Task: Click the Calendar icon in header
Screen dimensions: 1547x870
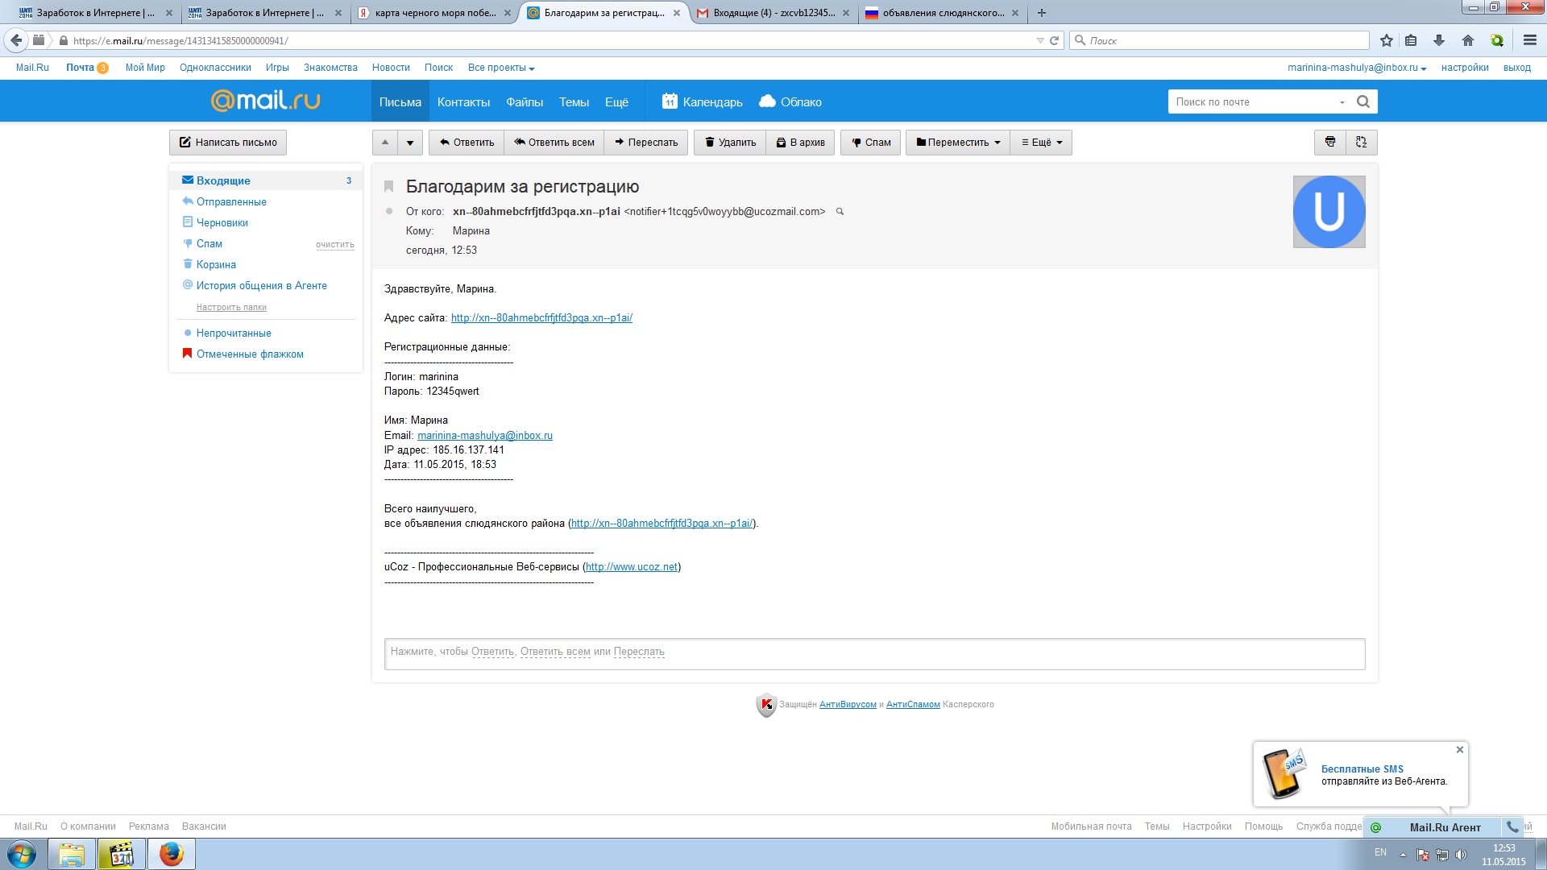Action: coord(670,101)
